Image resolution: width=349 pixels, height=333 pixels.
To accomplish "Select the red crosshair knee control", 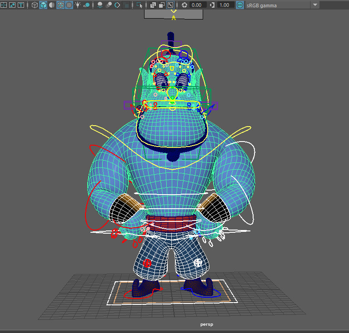I will click(x=147, y=263).
